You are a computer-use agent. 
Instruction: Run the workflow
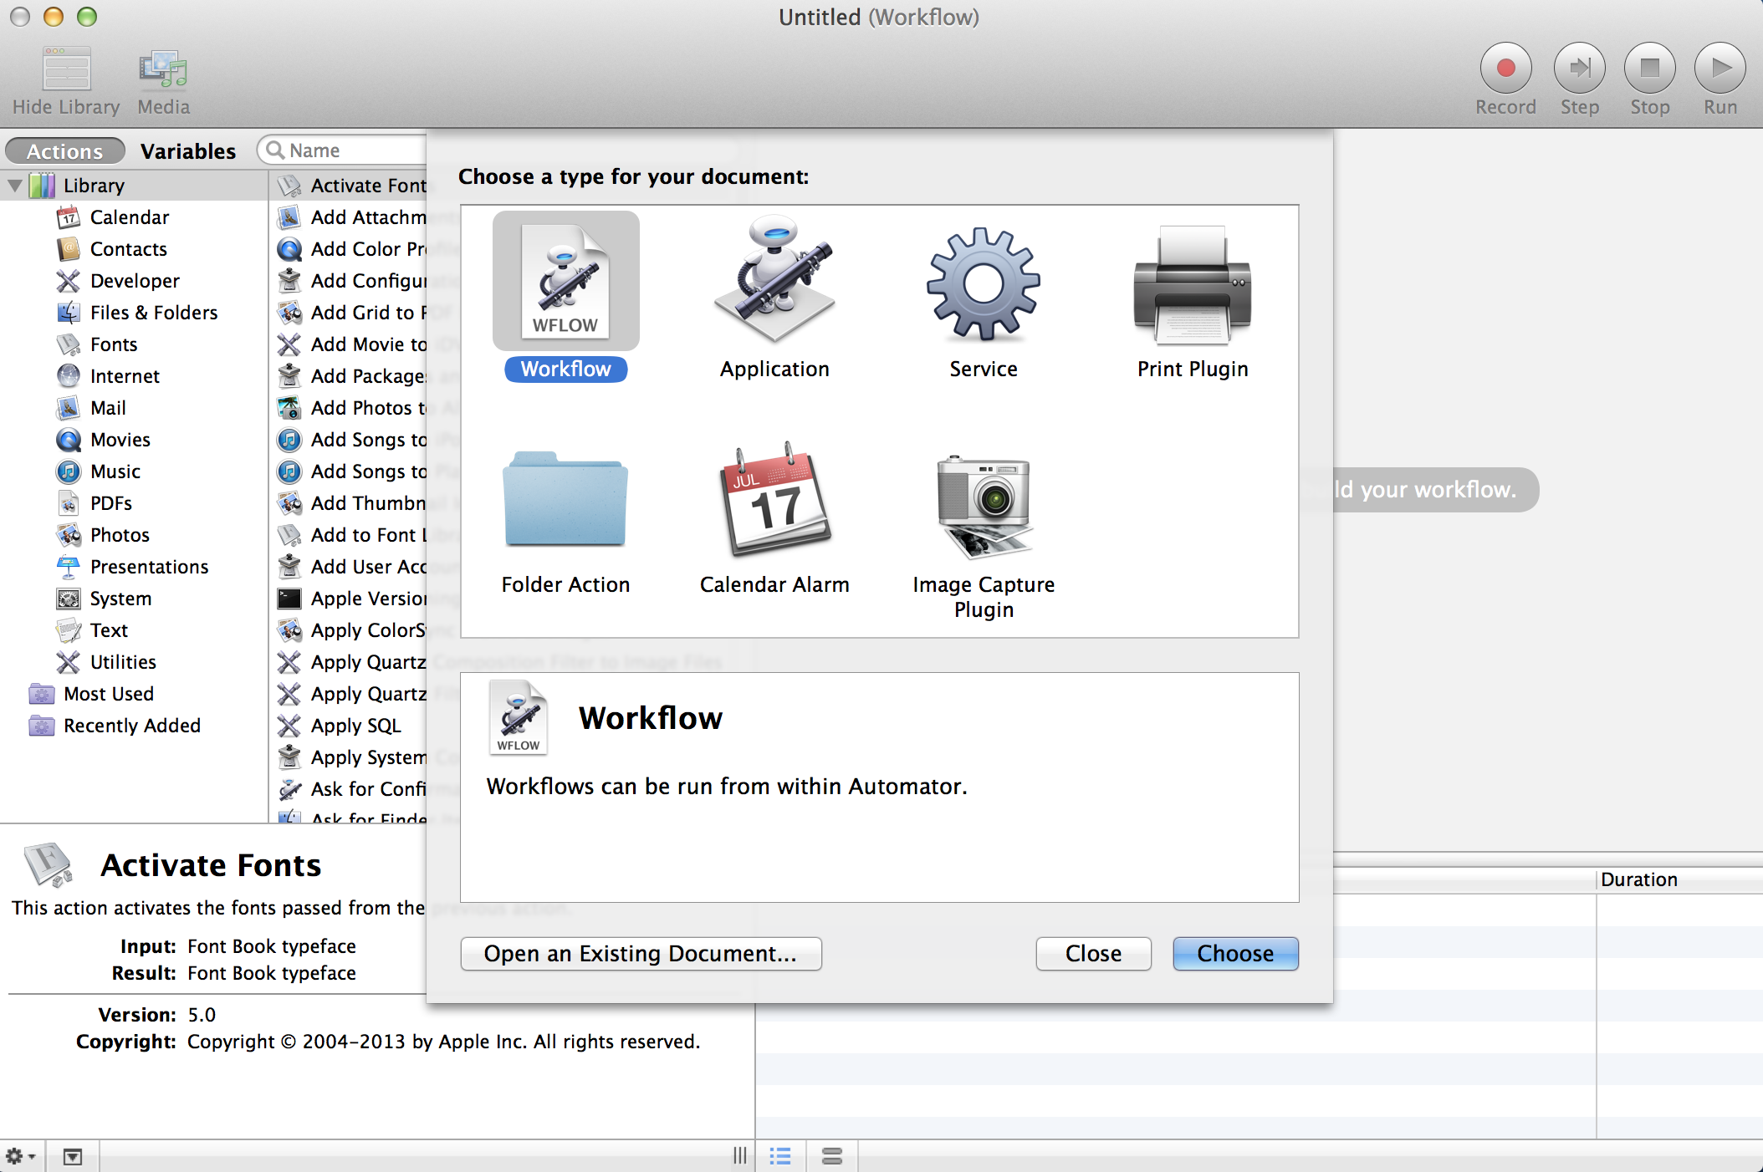point(1720,68)
